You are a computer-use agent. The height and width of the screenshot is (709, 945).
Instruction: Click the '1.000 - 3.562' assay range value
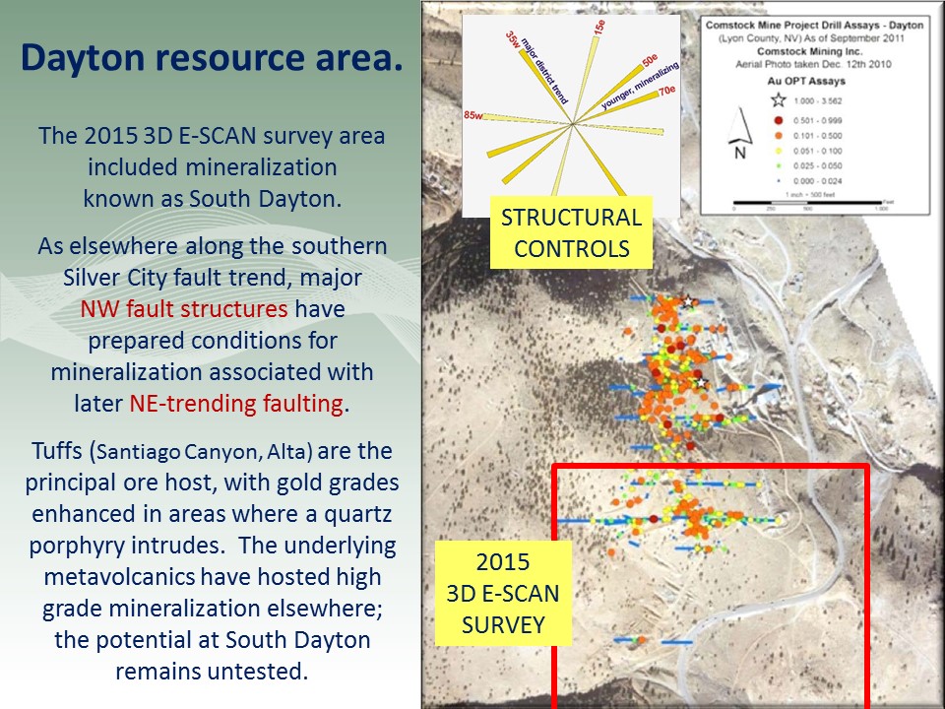pyautogui.click(x=818, y=100)
